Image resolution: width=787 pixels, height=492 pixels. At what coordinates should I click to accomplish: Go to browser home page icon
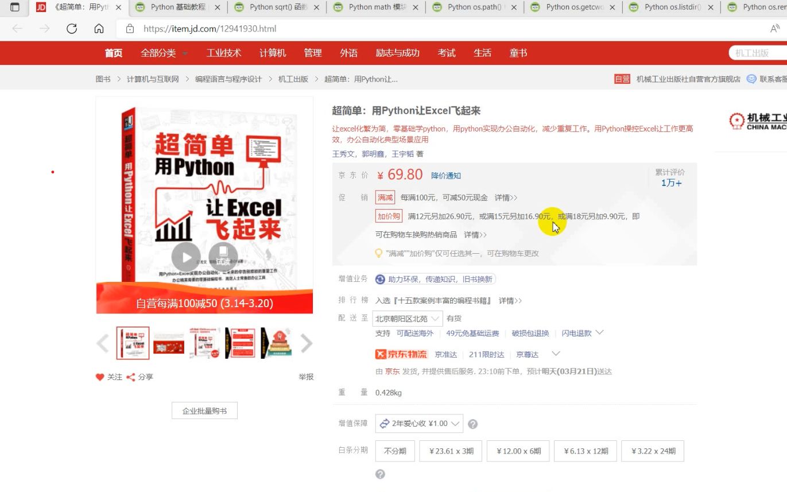[x=99, y=29]
